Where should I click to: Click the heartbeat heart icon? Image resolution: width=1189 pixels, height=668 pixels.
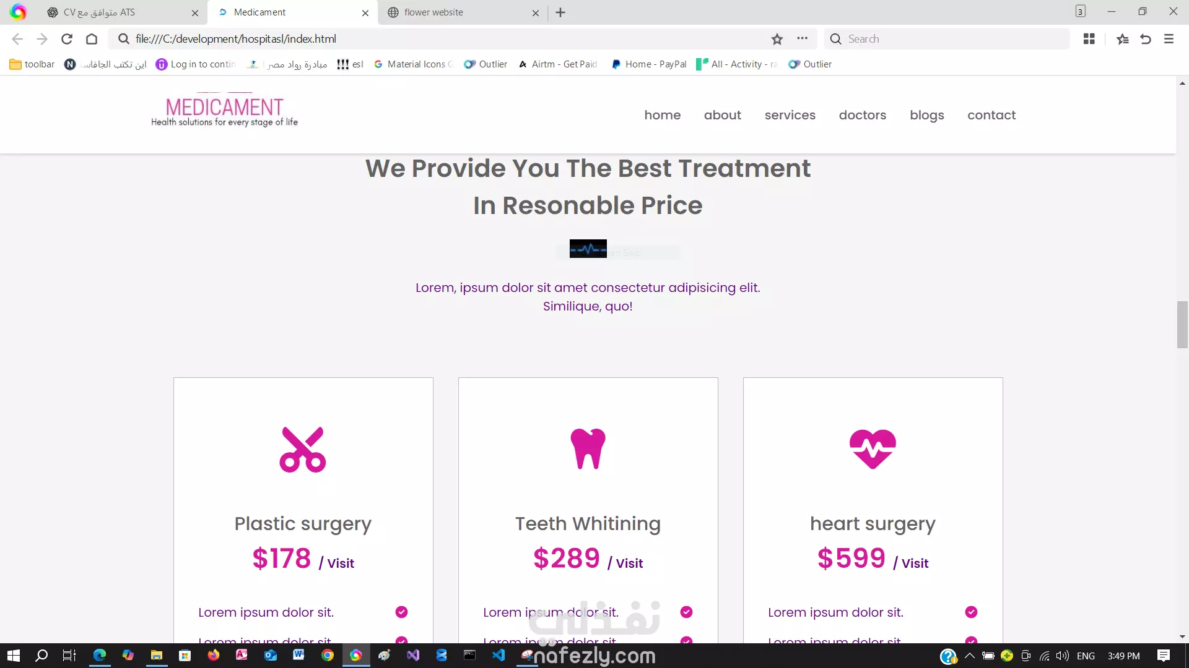pyautogui.click(x=873, y=449)
